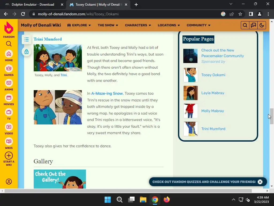Expand THE SHOW dropdown
Screen dimensions: 274x206
pos(108,25)
